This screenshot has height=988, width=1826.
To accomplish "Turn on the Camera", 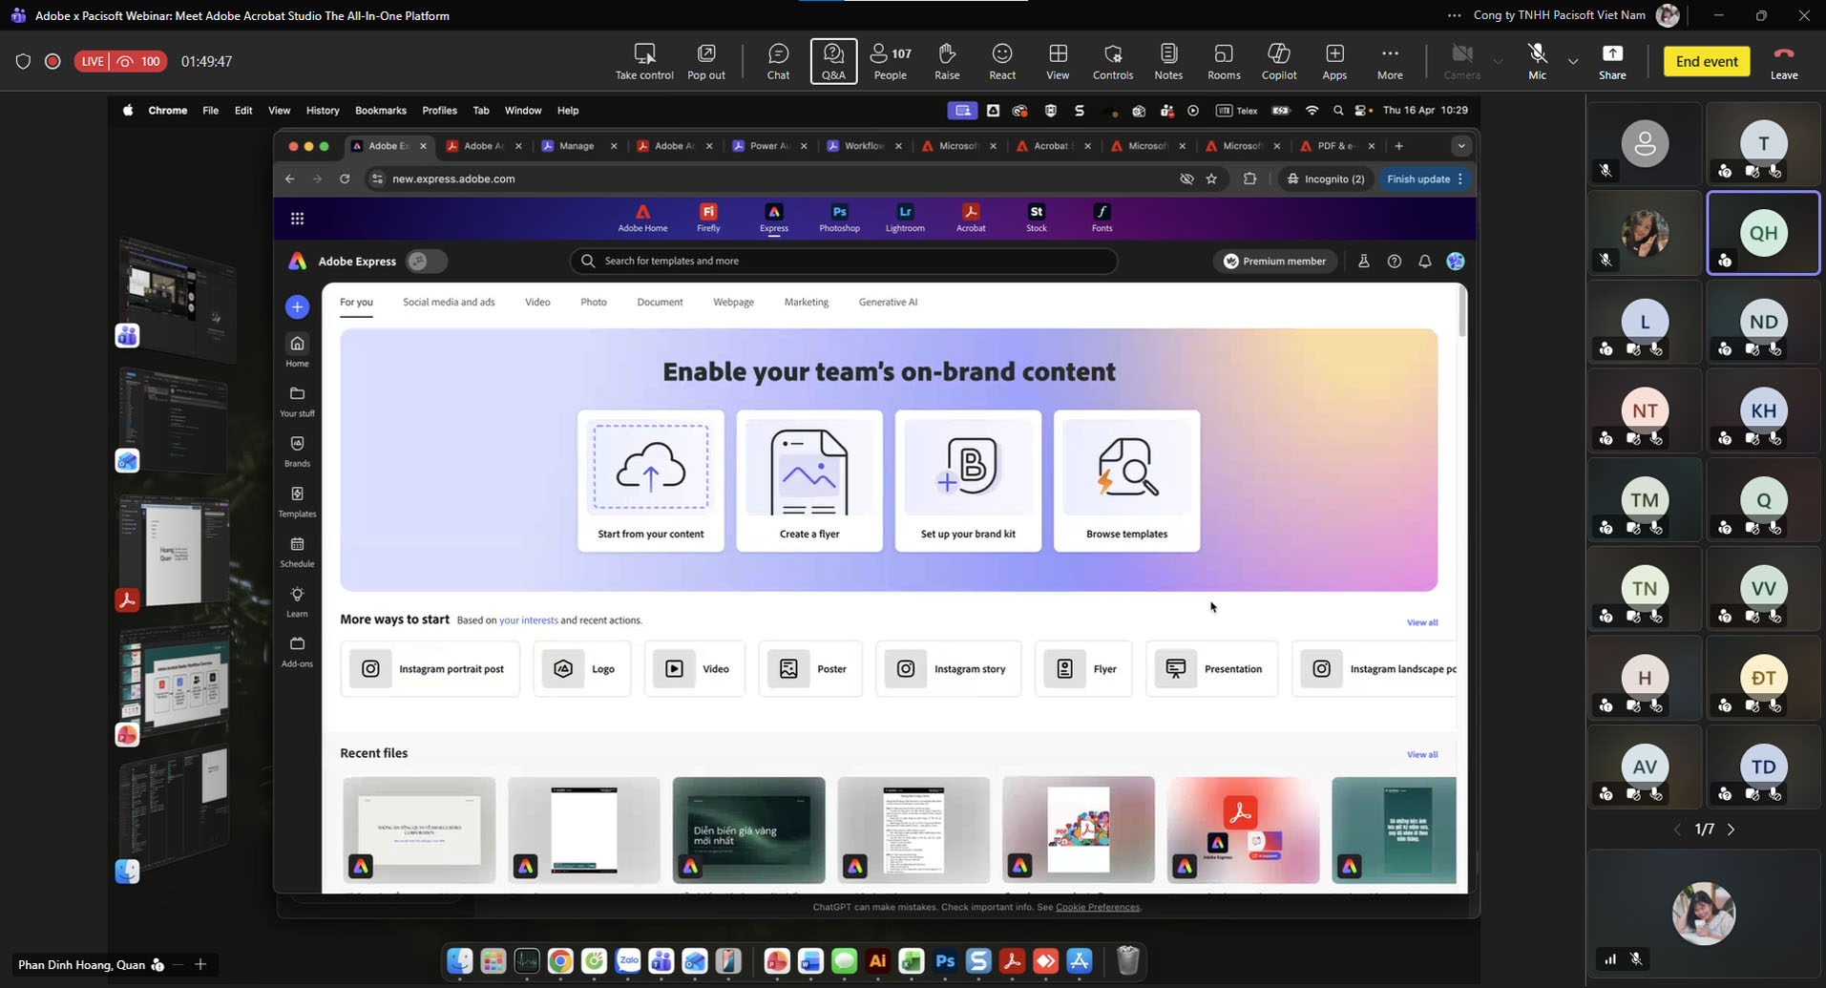I will [x=1460, y=61].
